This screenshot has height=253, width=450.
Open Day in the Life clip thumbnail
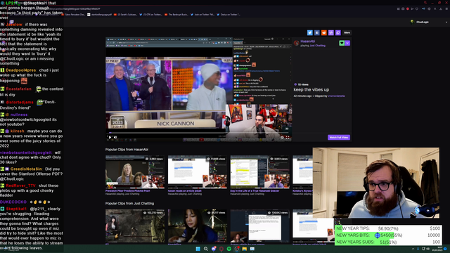[259, 171]
